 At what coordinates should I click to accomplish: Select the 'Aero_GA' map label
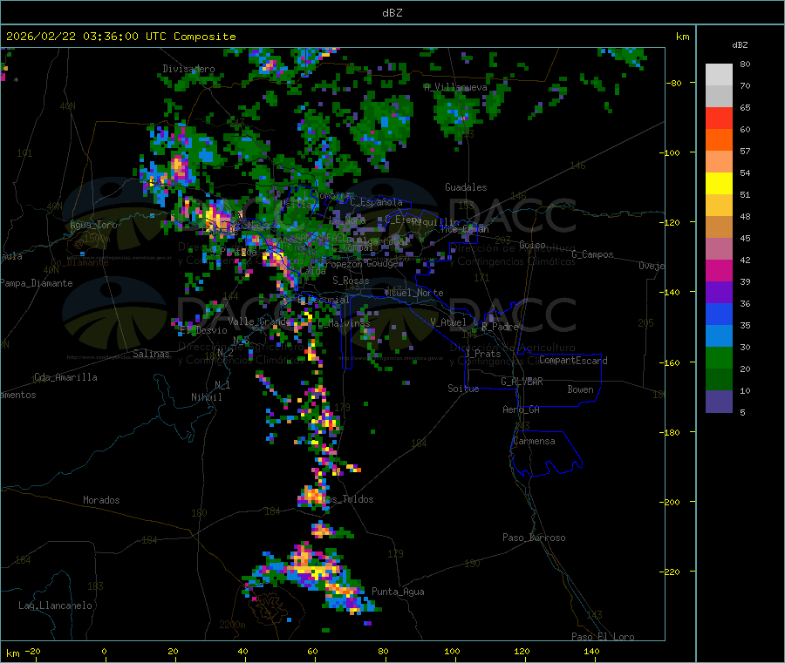point(522,409)
